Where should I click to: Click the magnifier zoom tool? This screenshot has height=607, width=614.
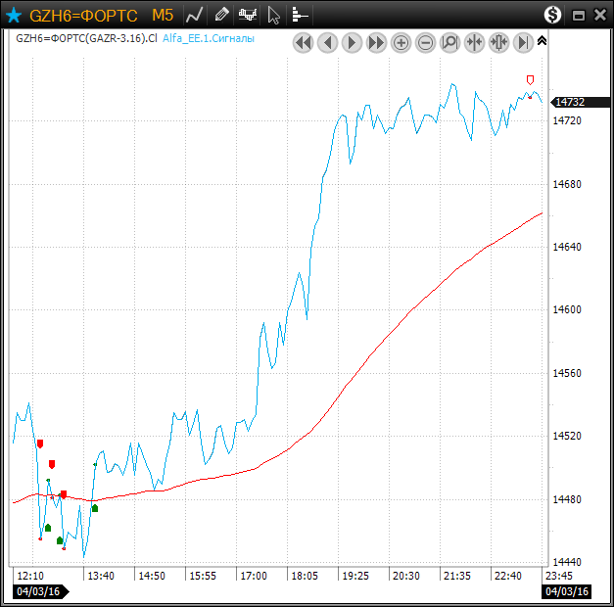click(449, 42)
